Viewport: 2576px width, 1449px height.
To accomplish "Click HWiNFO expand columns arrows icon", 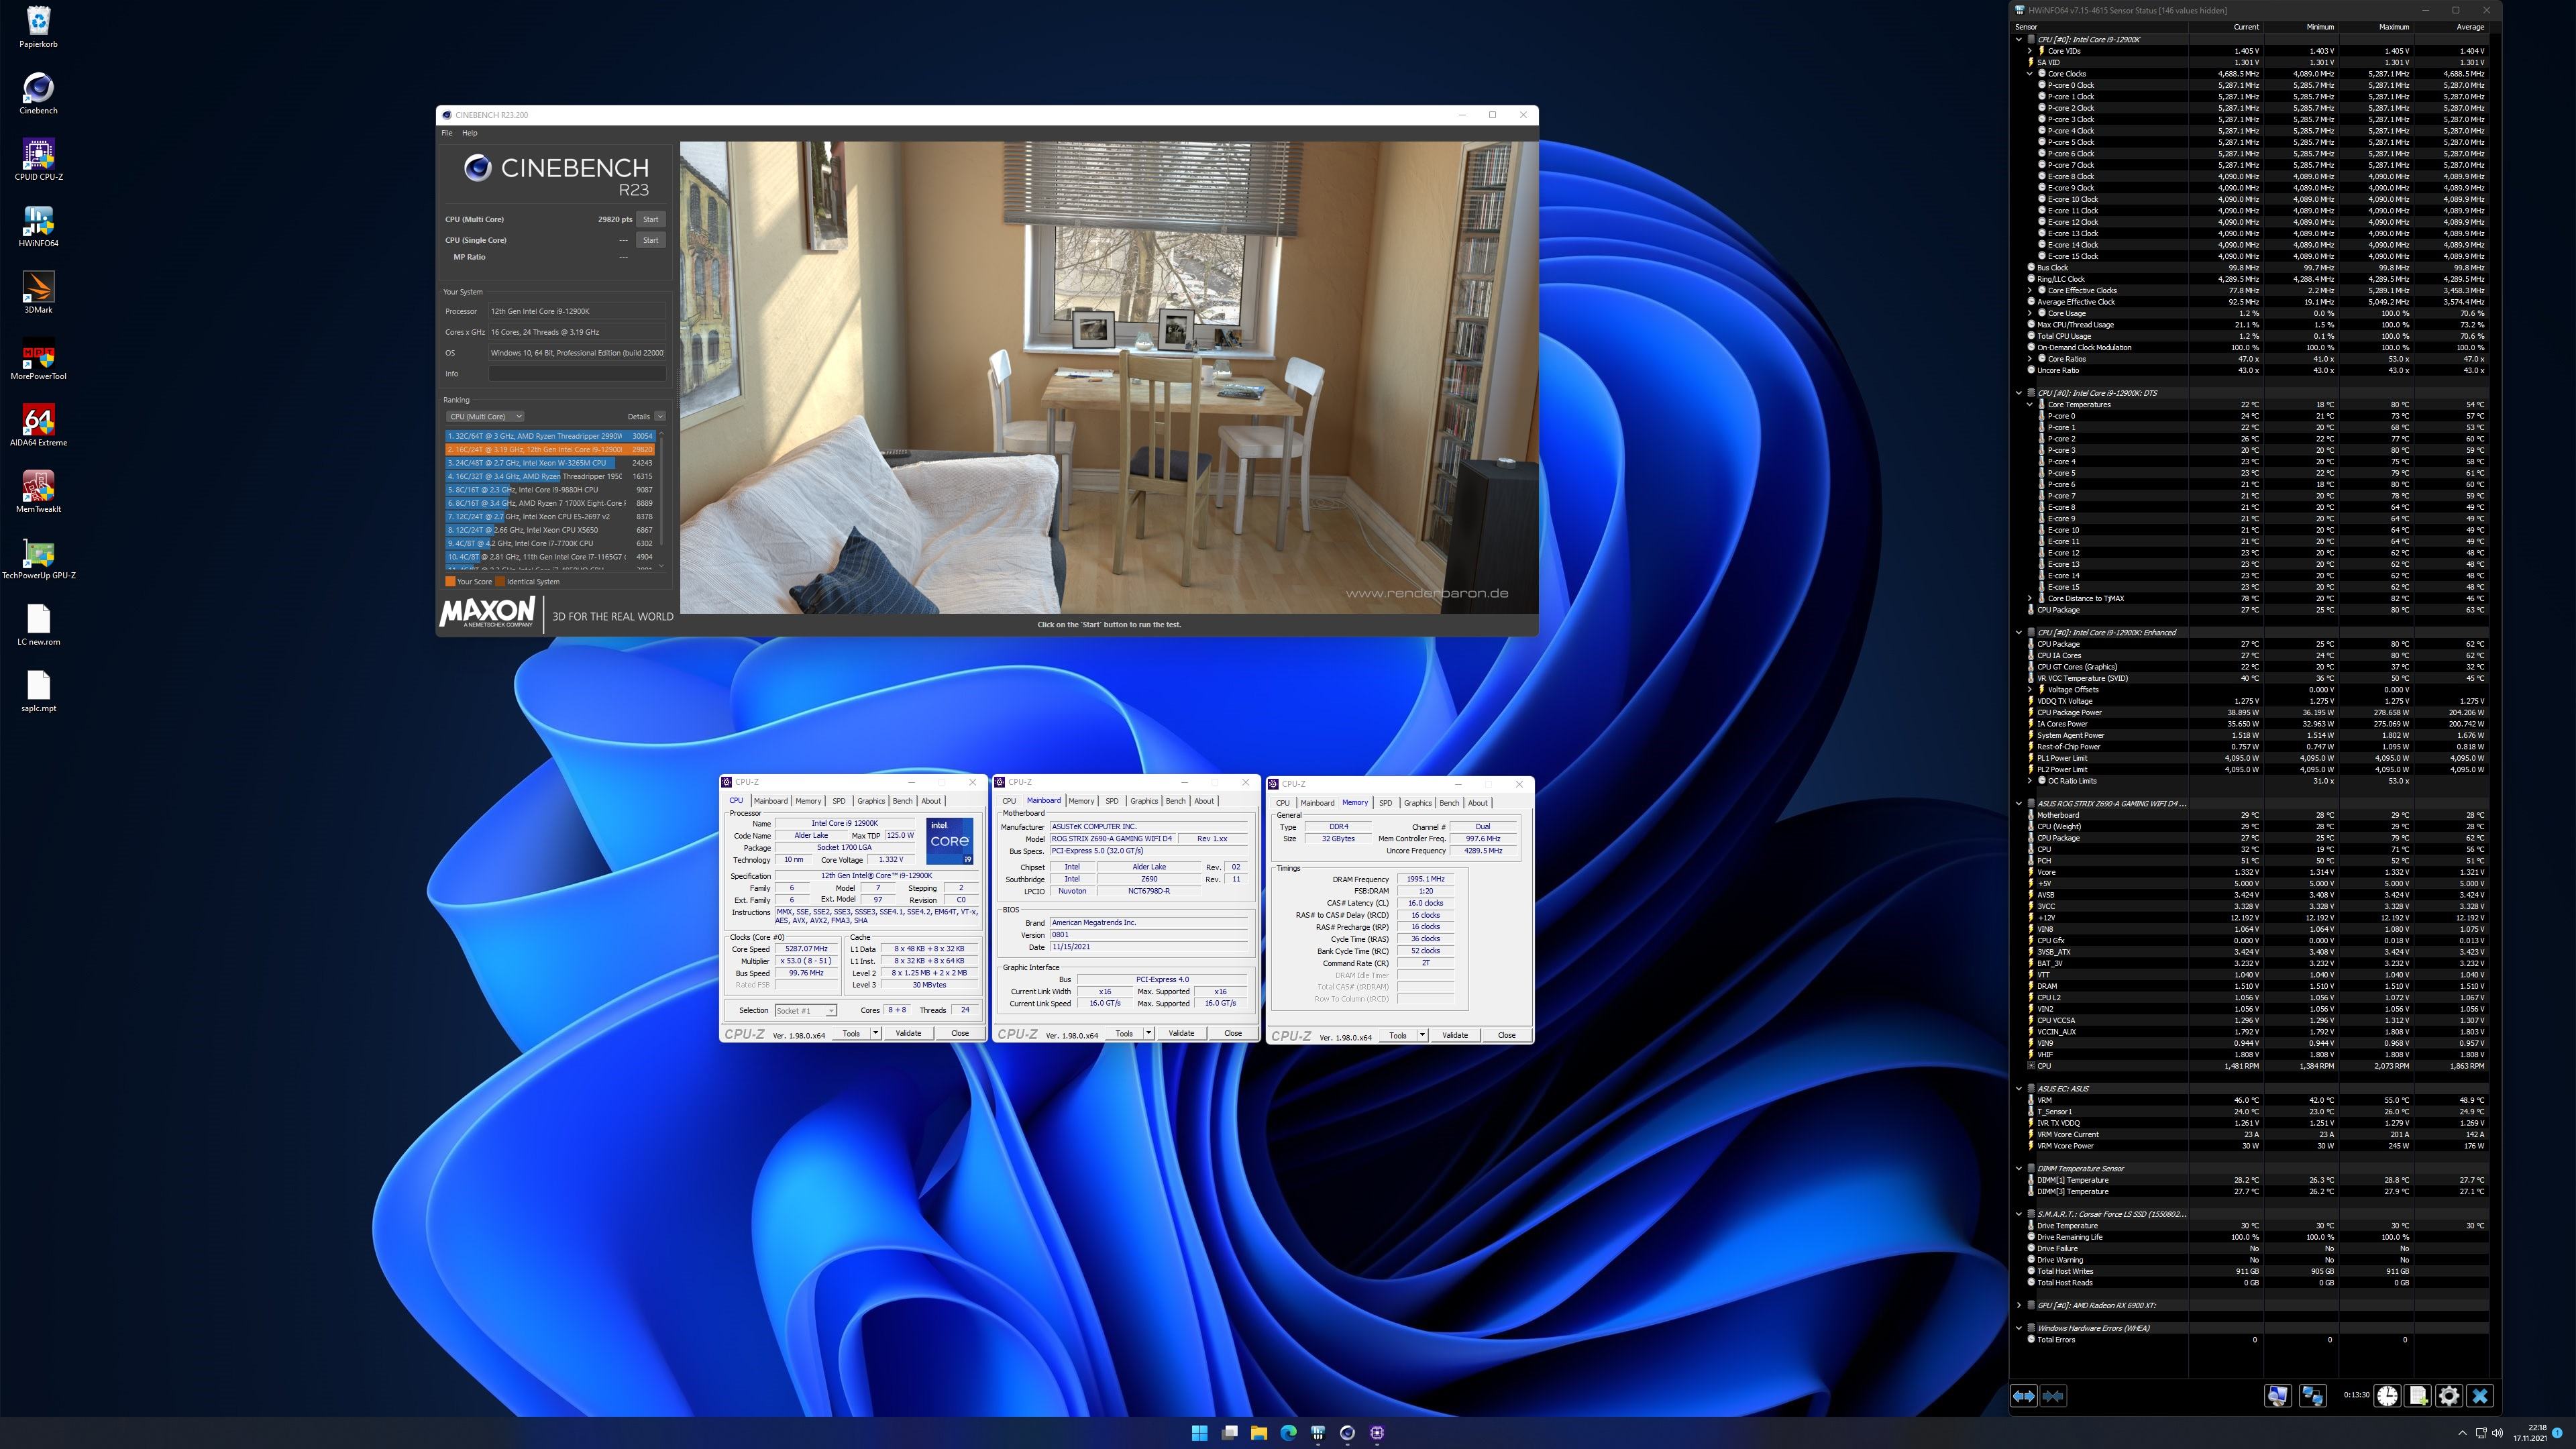I will pos(2023,1395).
